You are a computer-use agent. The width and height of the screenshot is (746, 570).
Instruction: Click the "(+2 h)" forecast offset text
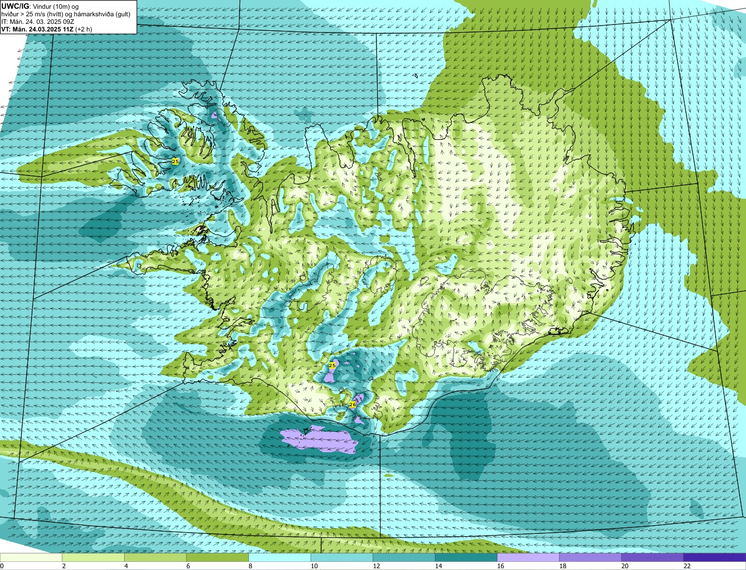[84, 29]
